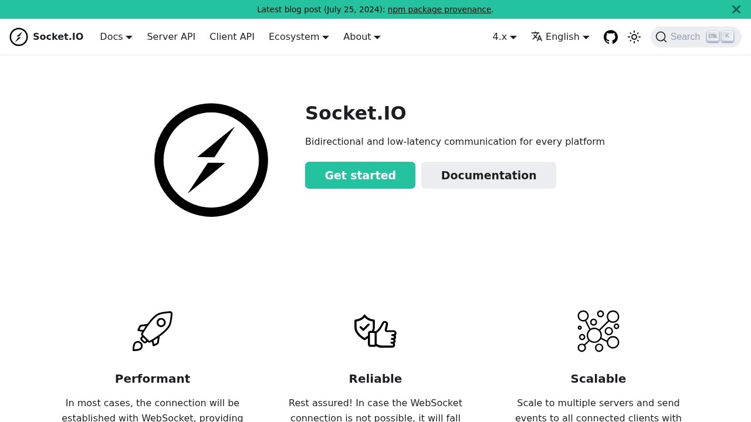Click the search magnifier icon
Screen dimensions: 751x422
click(661, 36)
